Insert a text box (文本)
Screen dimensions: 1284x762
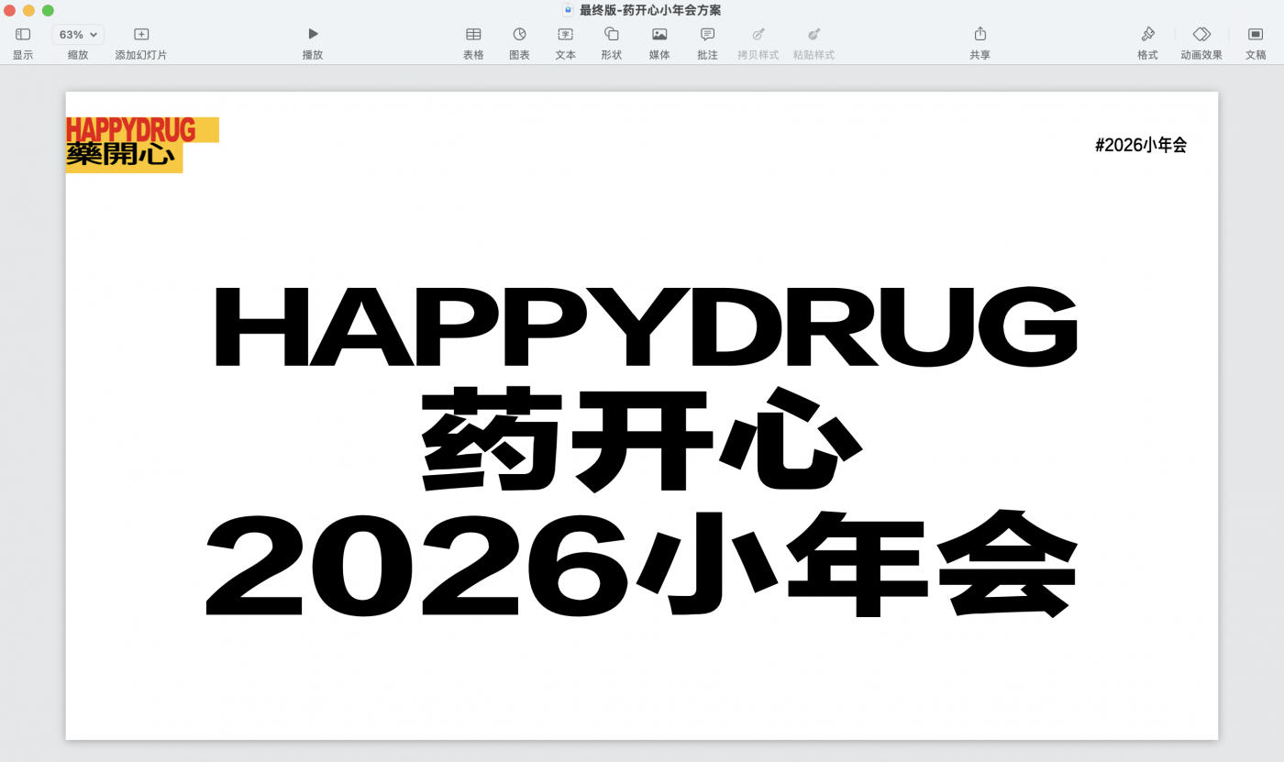point(565,35)
